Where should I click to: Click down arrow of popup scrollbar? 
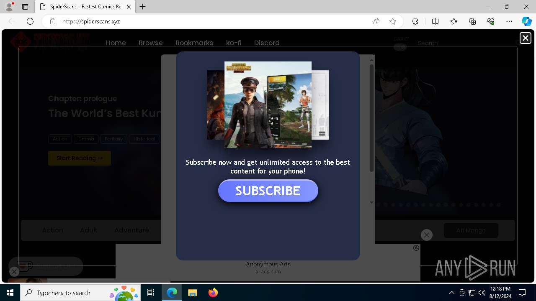[371, 202]
